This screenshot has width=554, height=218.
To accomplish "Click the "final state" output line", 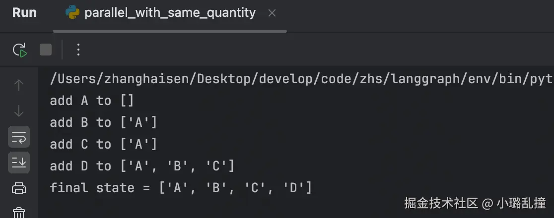I will (181, 188).
